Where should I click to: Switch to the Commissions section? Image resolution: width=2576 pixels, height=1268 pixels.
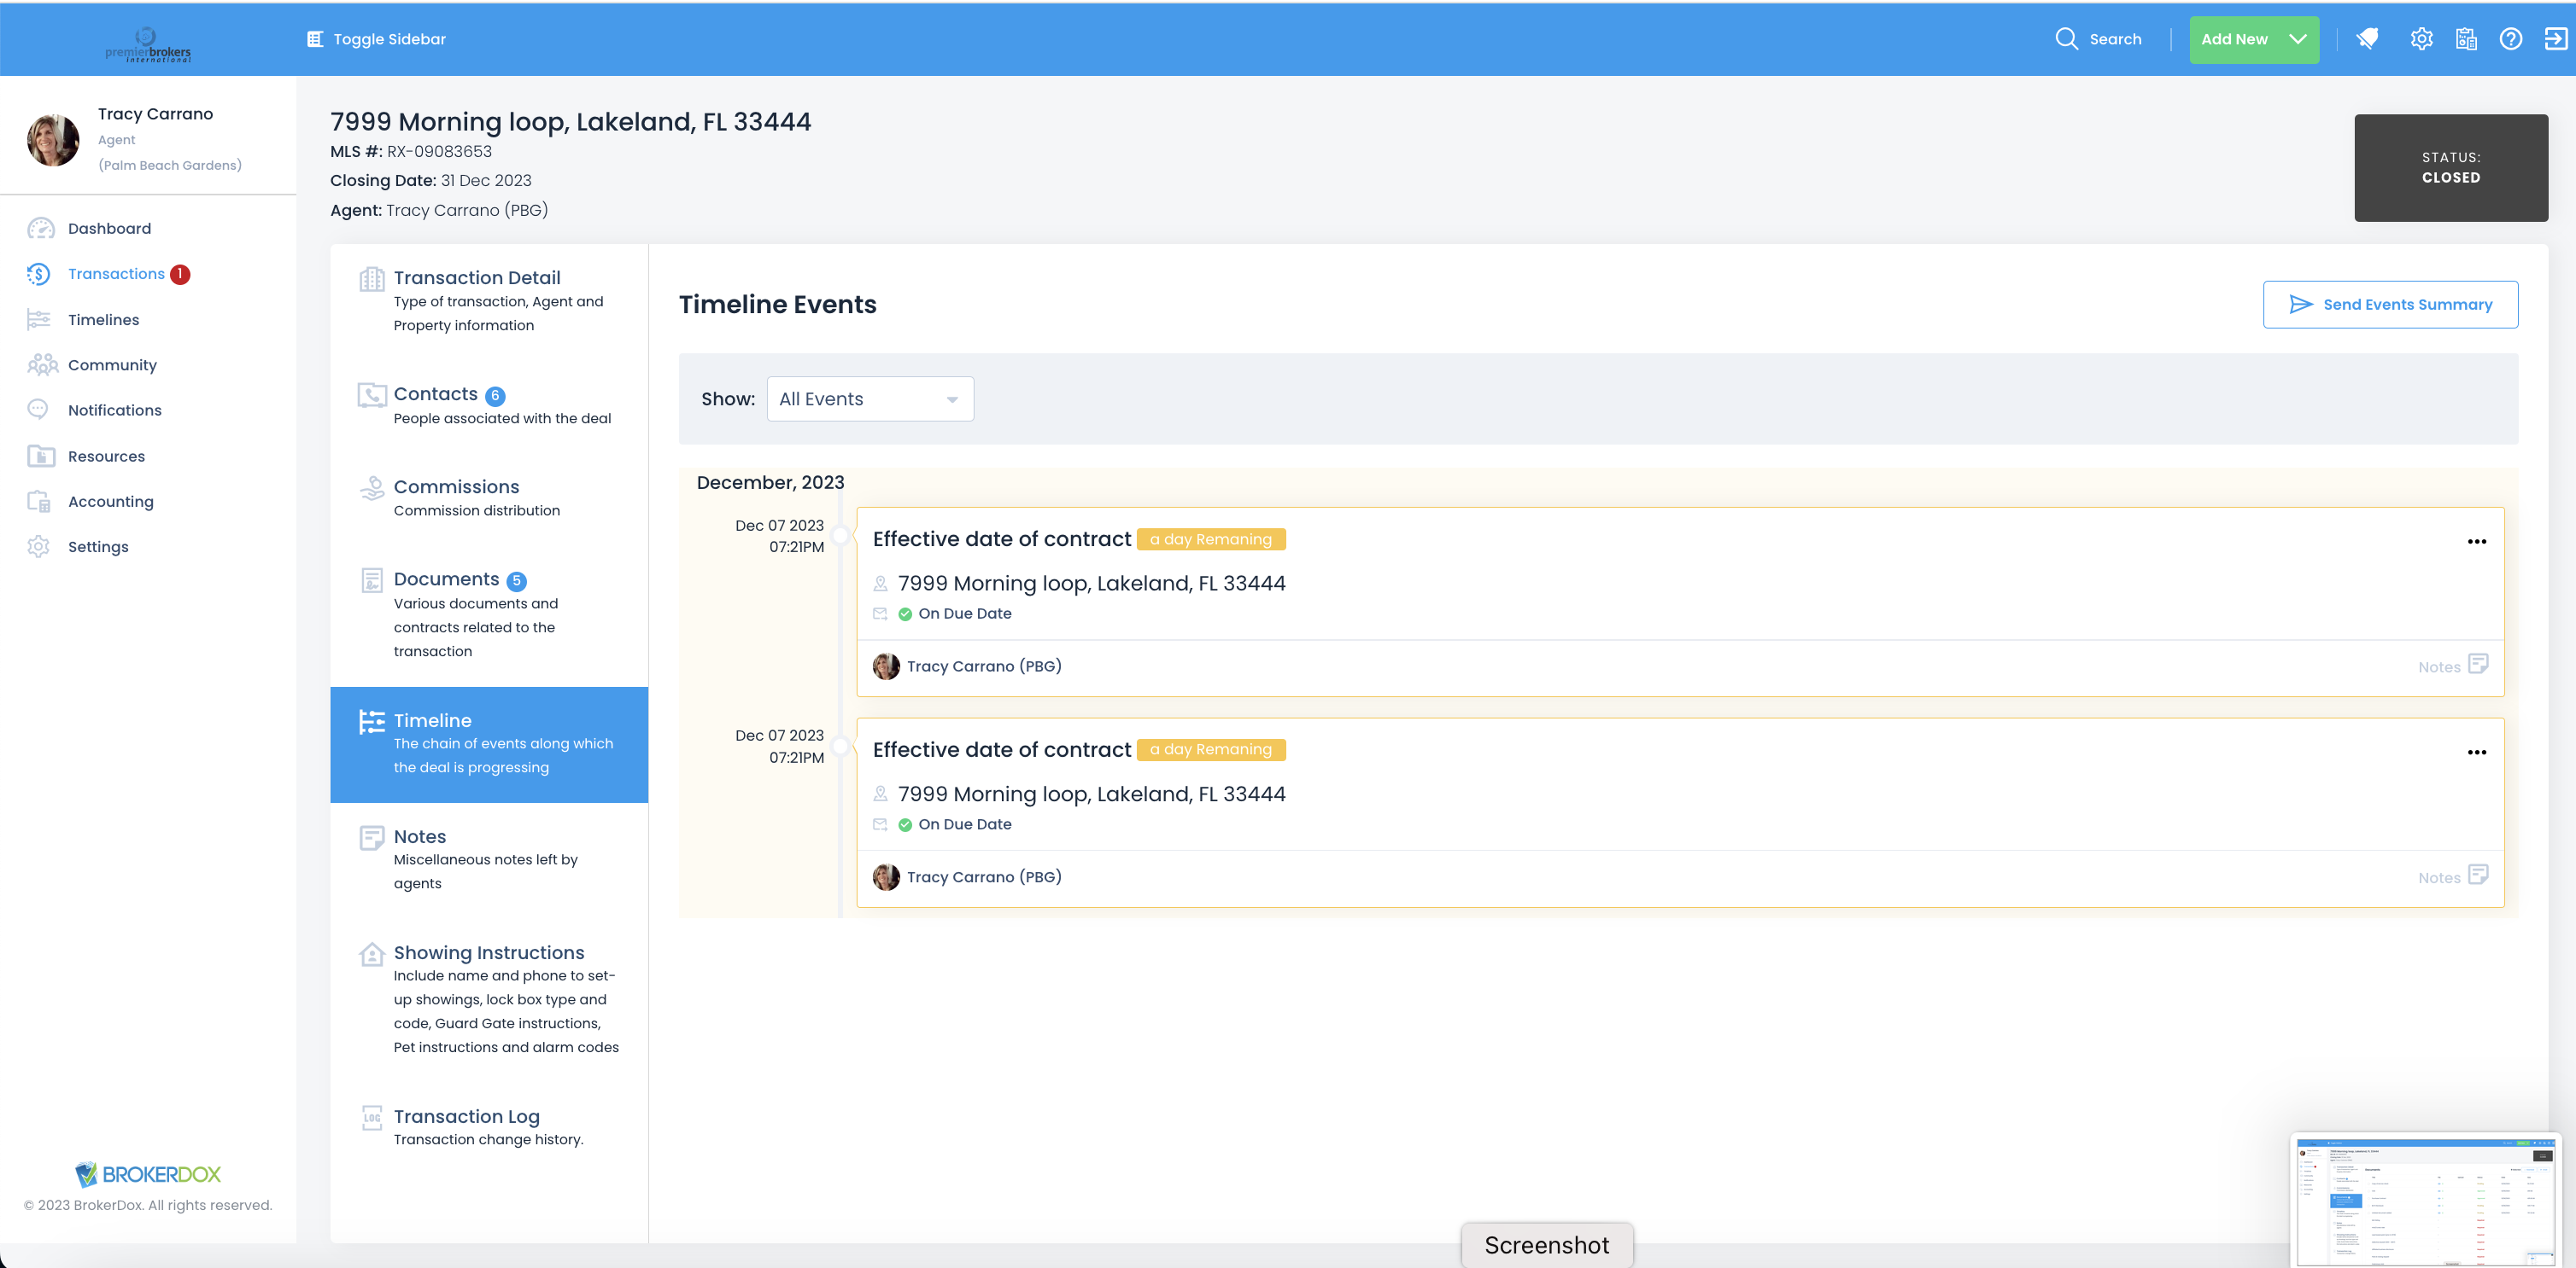click(x=489, y=498)
